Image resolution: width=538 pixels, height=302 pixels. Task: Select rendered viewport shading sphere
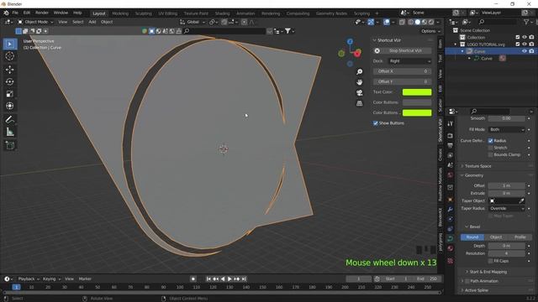coord(431,22)
